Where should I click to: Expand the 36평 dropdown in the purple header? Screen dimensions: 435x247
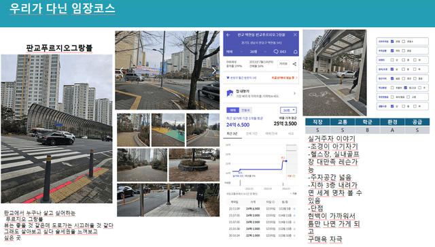tap(258, 52)
